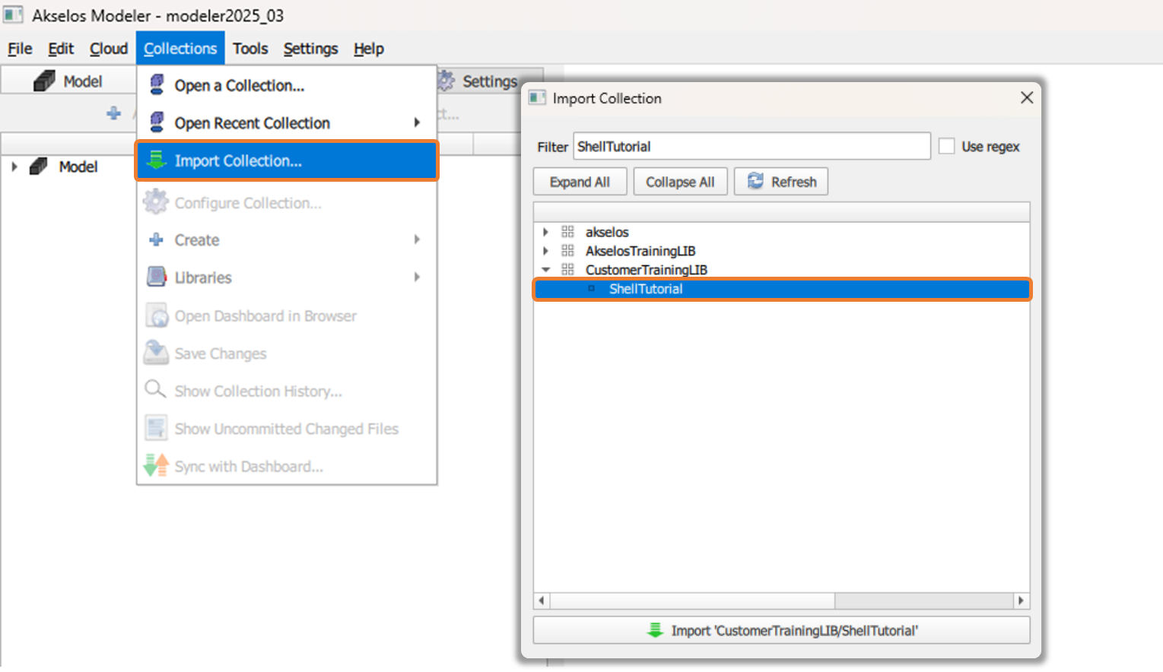Click the Save Changes icon

coord(156,352)
